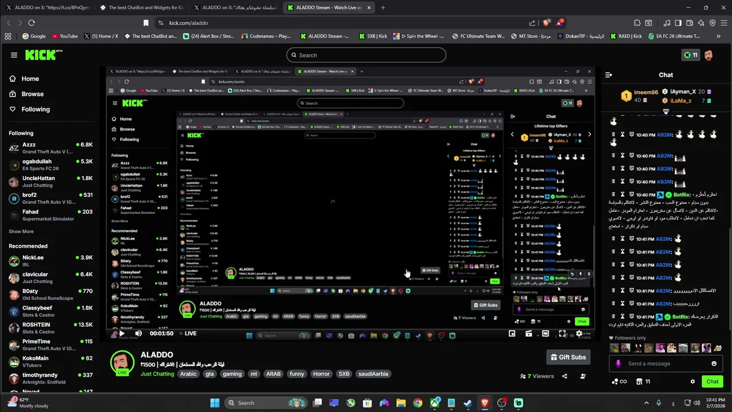Open the user profile avatar menu
Viewport: 732px width, 412px height.
[x=709, y=55]
